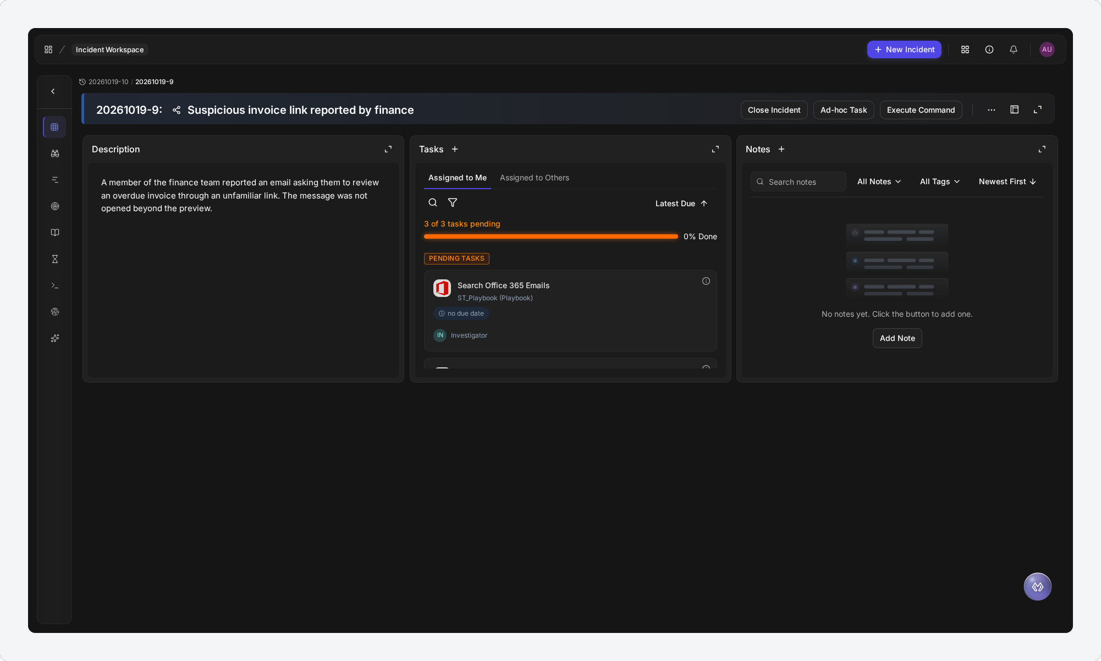Viewport: 1101px width, 661px height.
Task: Switch to the Assigned to Me tab
Action: pos(458,178)
